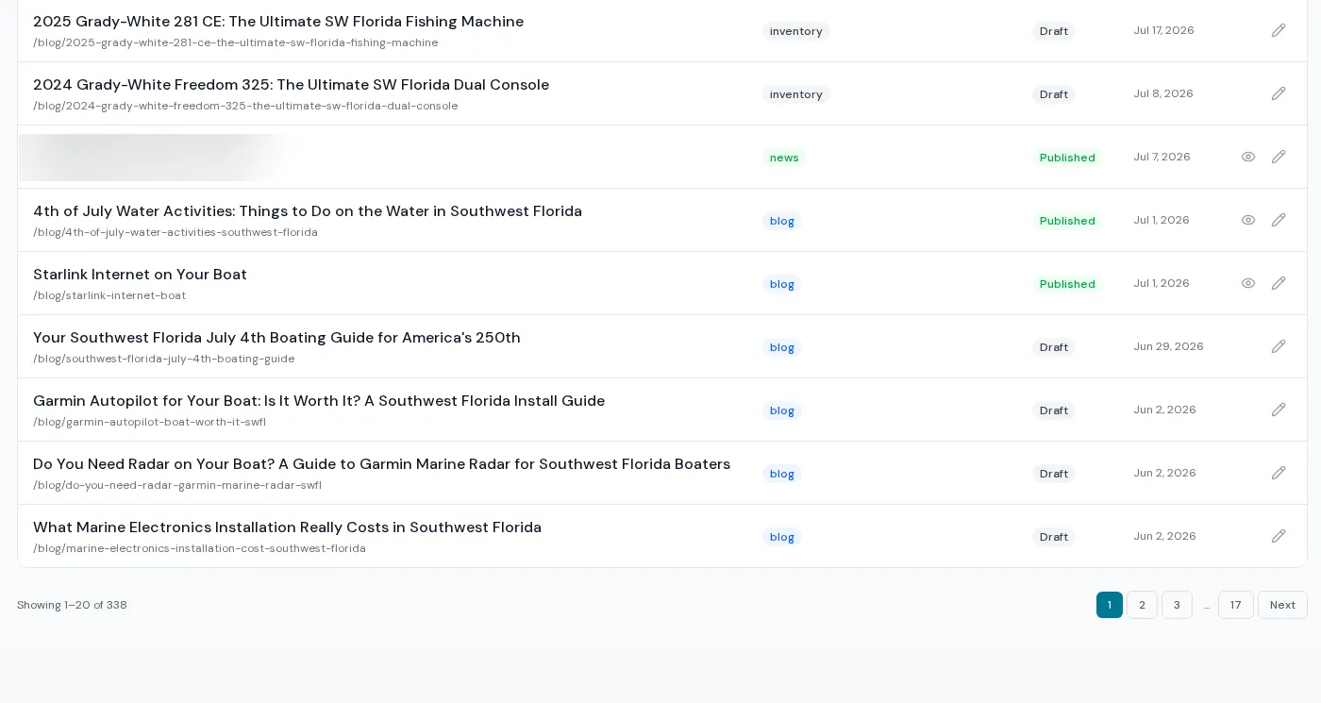The height and width of the screenshot is (703, 1321).
Task: Open edit pencil for the Jul 7 news post
Action: point(1279,157)
